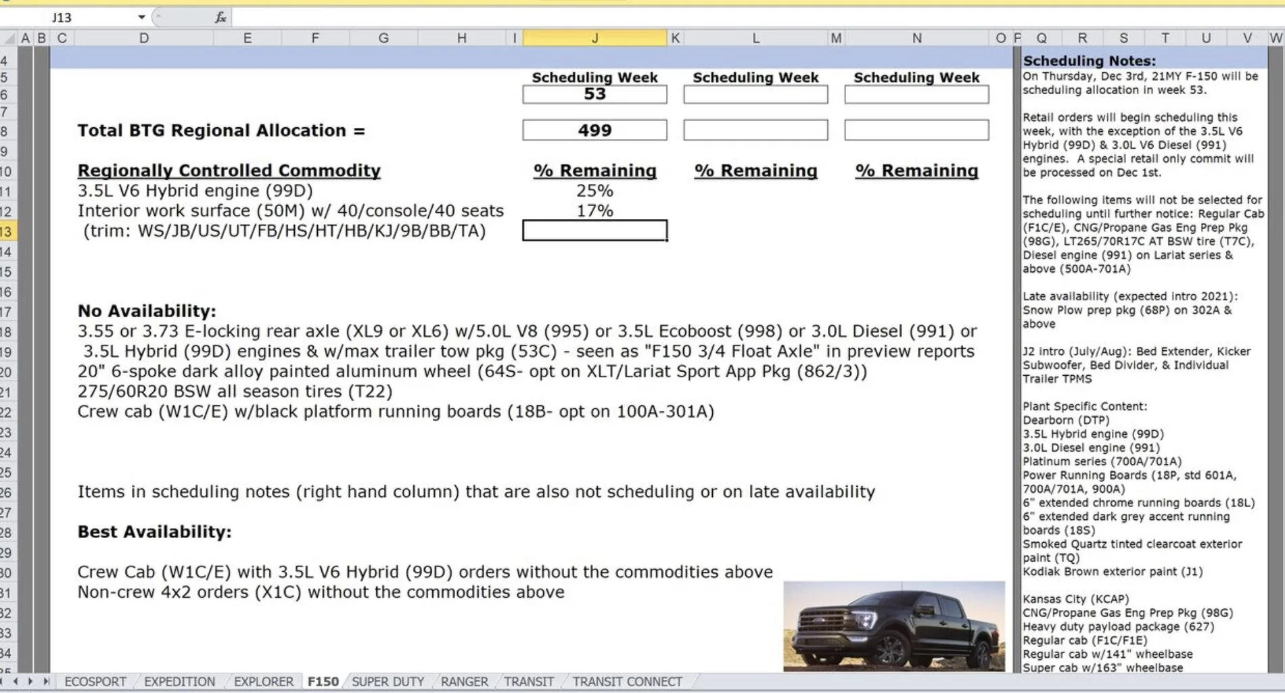Click the empty Scheduling Week box in column L
The width and height of the screenshot is (1285, 693).
tap(755, 94)
